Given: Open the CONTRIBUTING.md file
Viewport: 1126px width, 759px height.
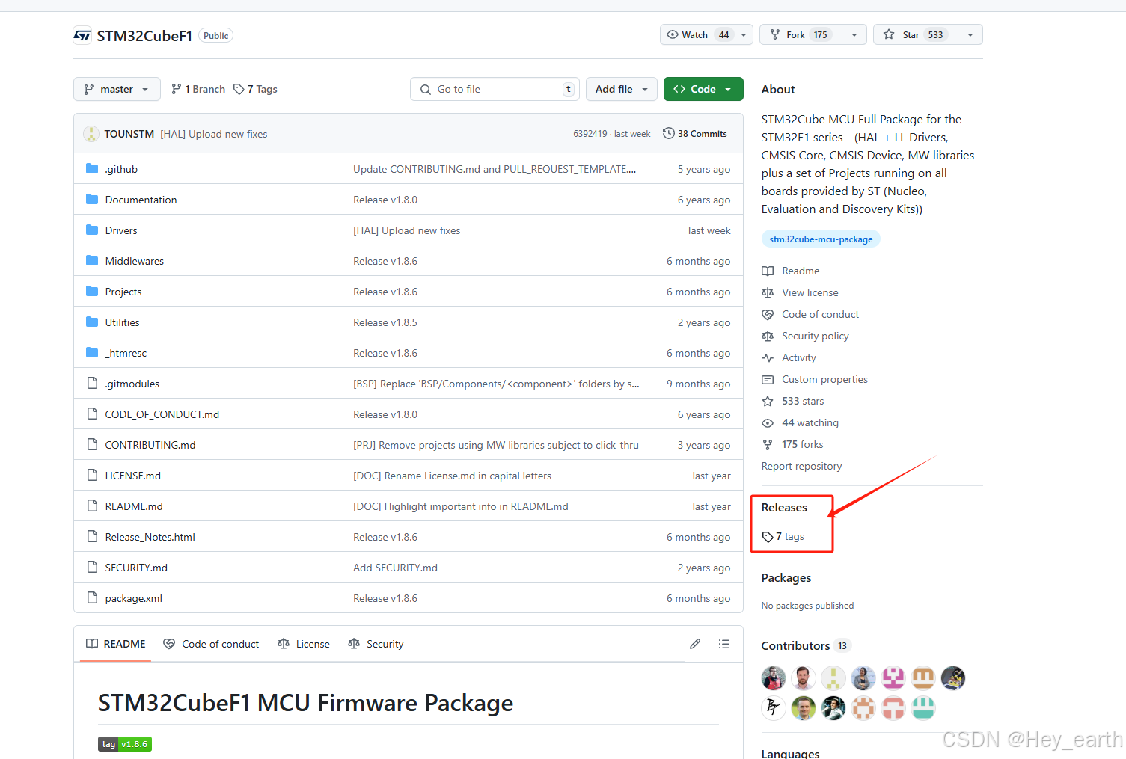Looking at the screenshot, I should click(x=150, y=445).
